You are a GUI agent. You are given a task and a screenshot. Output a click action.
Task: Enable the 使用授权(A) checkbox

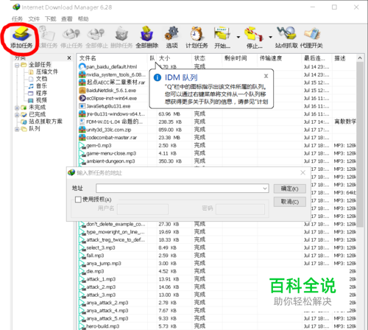pyautogui.click(x=78, y=200)
